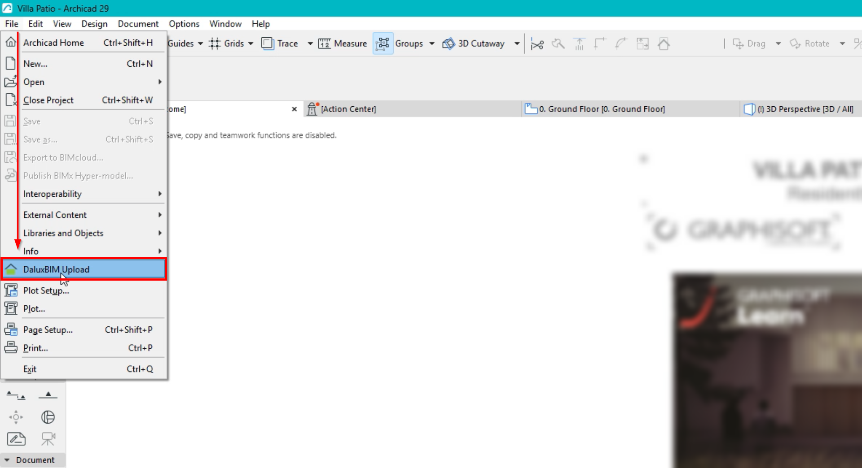Viewport: 862px width, 468px height.
Task: Choose Exit from the File menu
Action: 84,369
